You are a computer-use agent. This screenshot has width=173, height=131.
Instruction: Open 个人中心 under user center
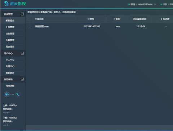10,60
